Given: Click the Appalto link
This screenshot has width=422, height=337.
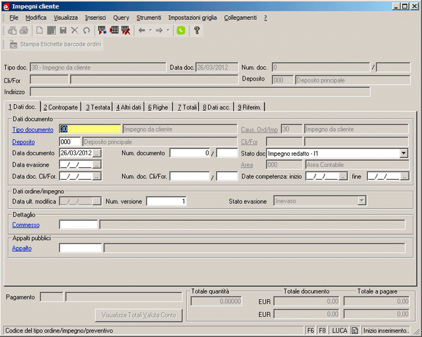Looking at the screenshot, I should tap(22, 248).
